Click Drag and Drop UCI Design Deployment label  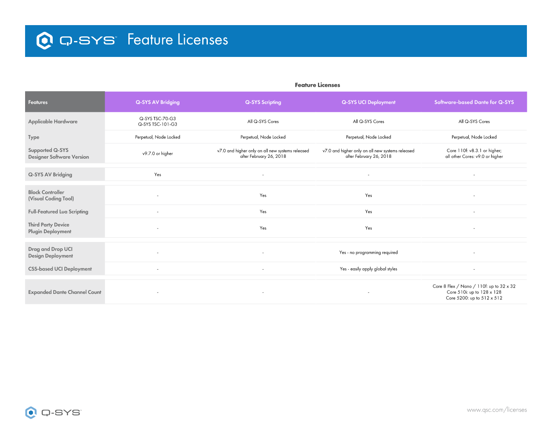[x=51, y=252]
